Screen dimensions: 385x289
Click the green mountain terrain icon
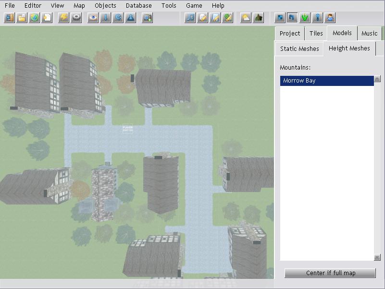[x=258, y=18]
